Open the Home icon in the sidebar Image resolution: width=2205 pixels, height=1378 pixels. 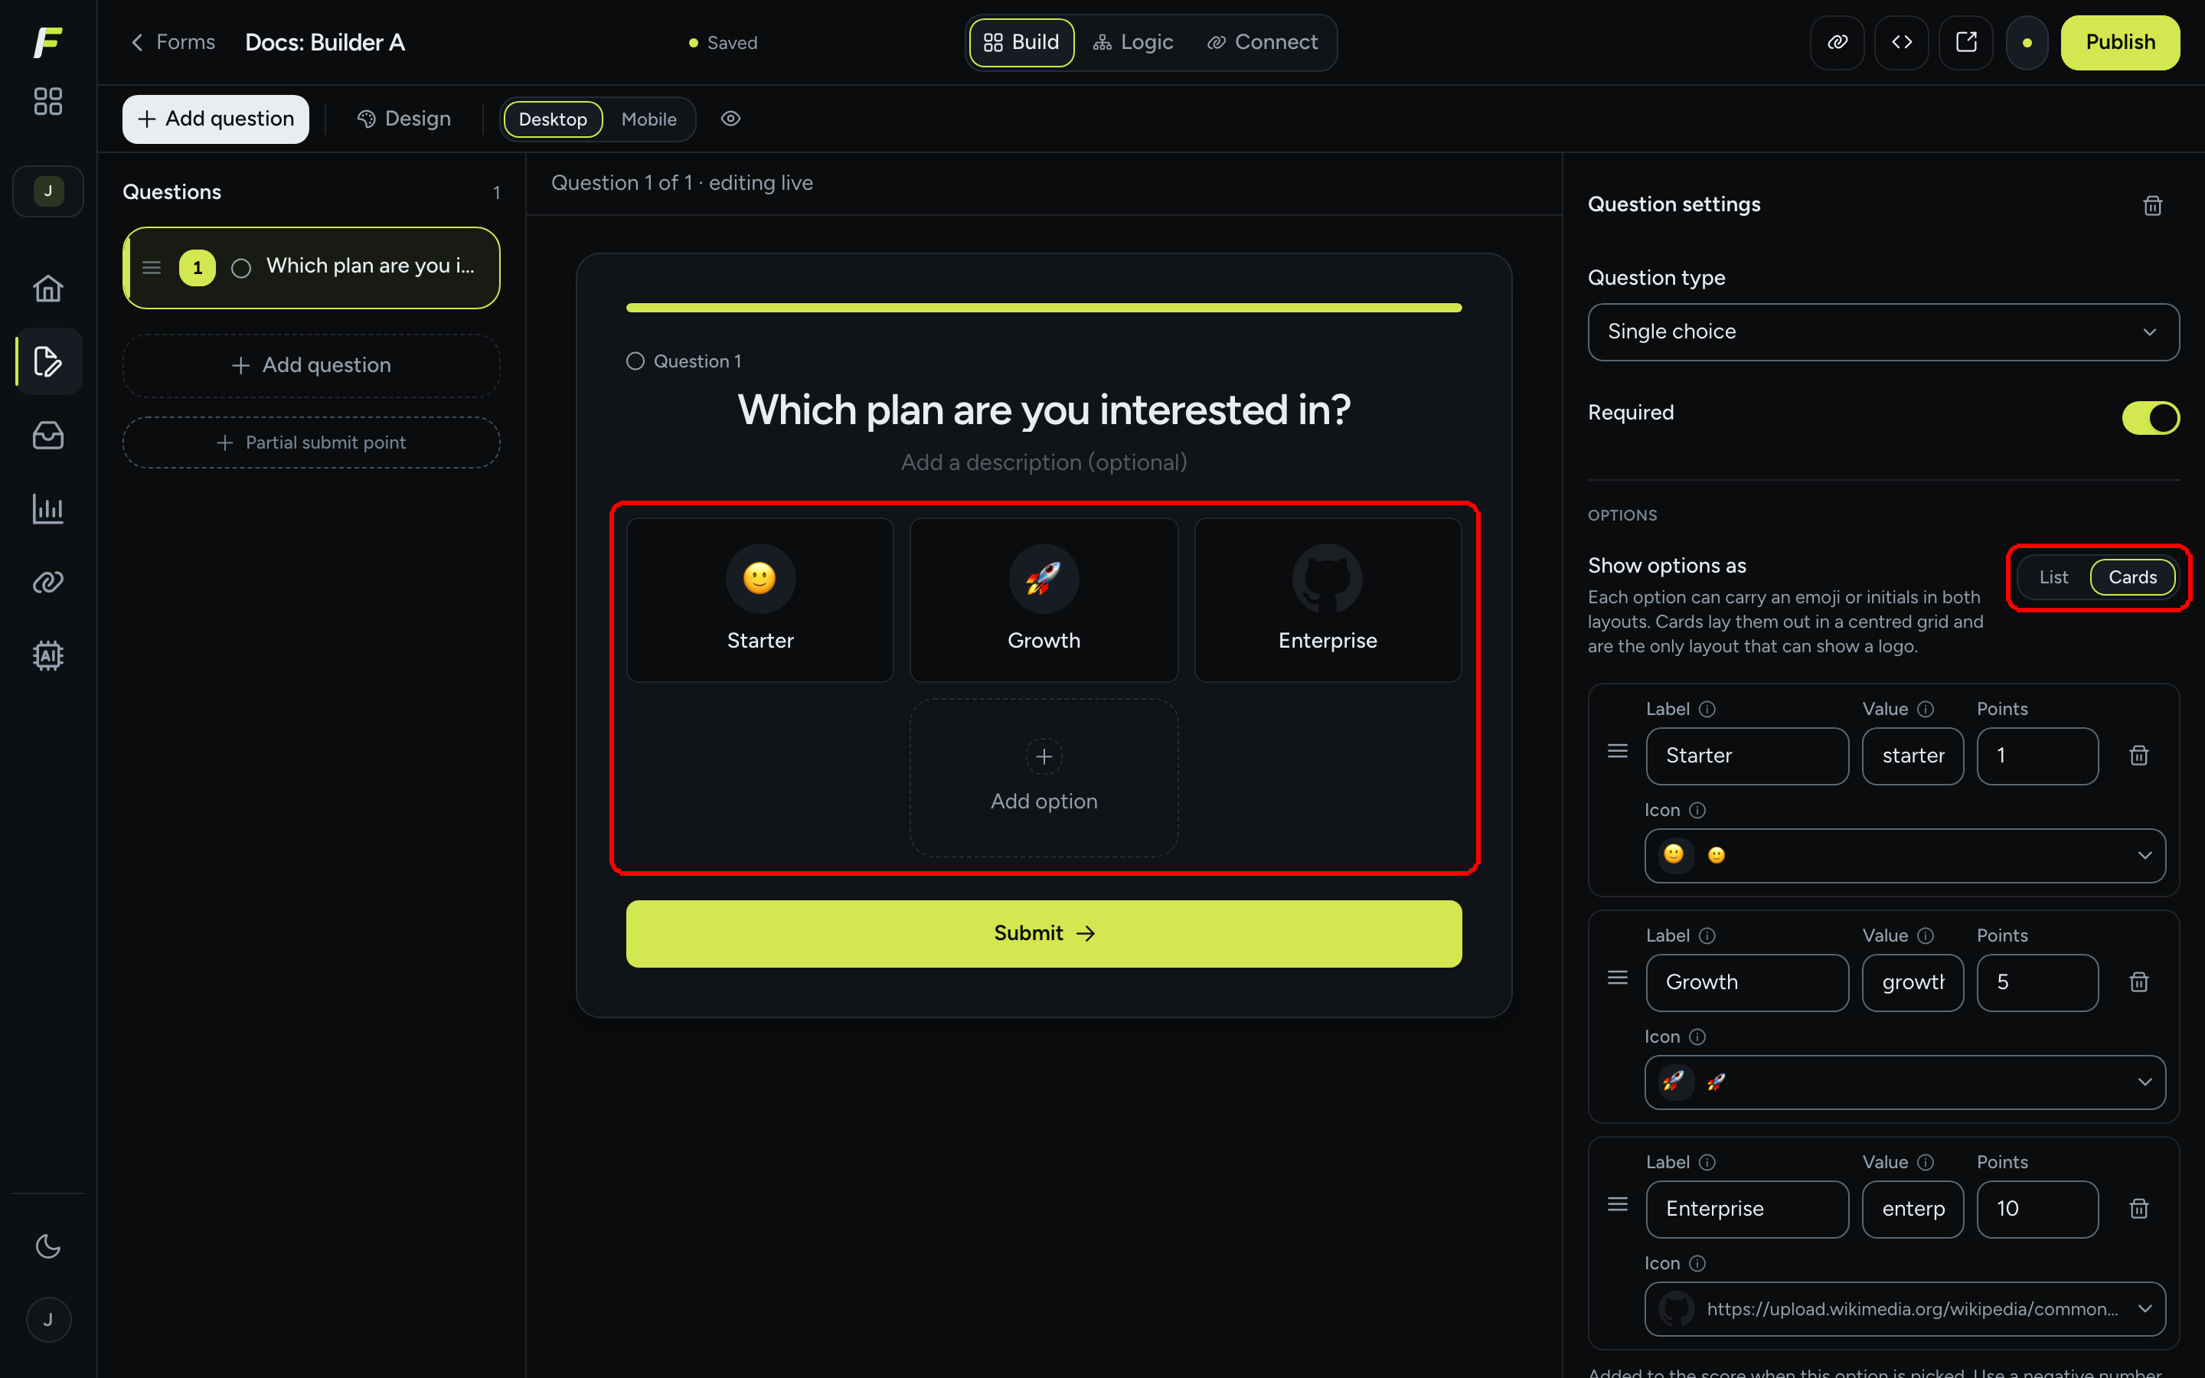coord(47,289)
